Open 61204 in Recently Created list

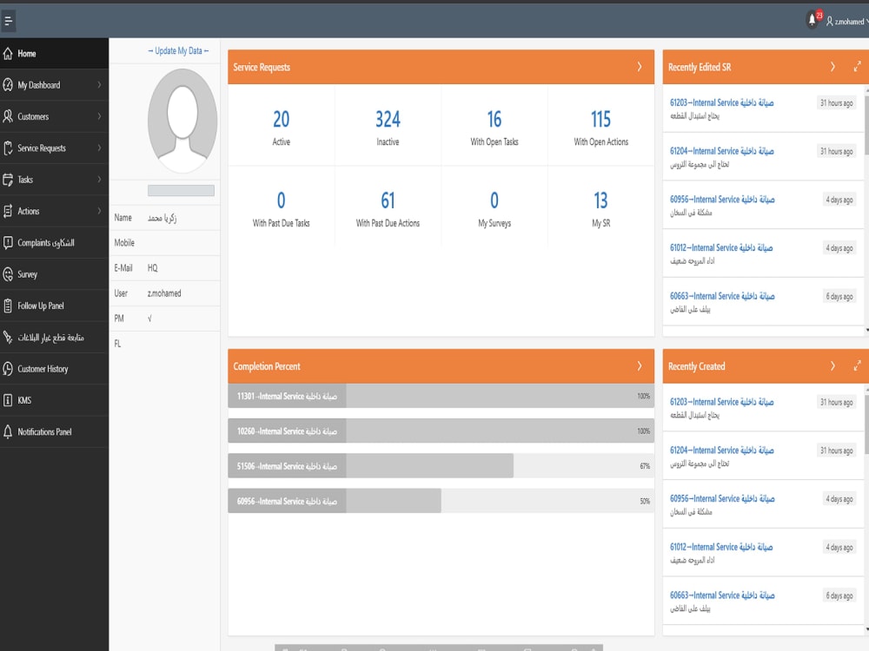[721, 450]
